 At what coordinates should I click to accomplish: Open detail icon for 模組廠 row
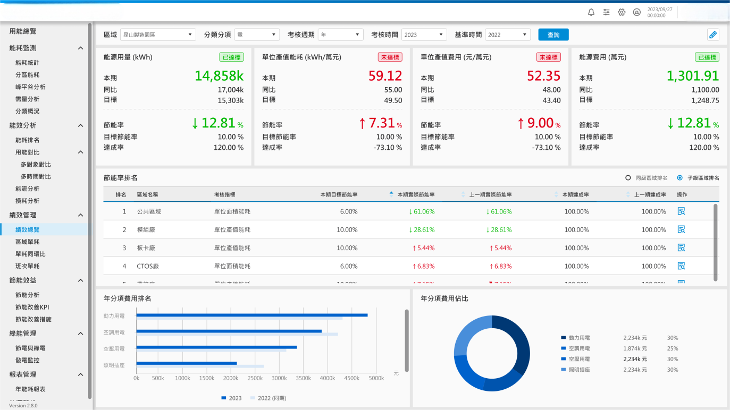pyautogui.click(x=681, y=229)
